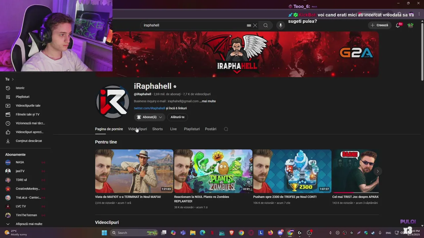
Task: Switch to the Postări tab
Action: point(211,129)
